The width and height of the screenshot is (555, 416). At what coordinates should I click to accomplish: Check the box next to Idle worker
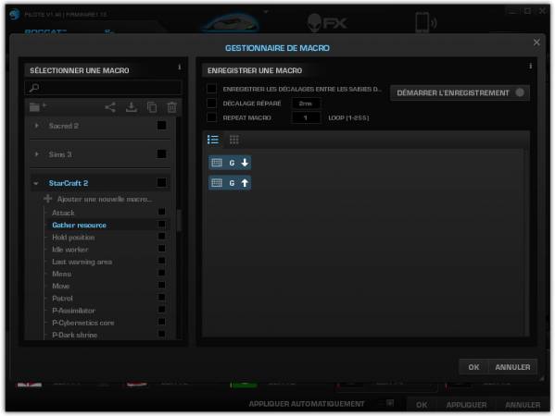point(162,249)
